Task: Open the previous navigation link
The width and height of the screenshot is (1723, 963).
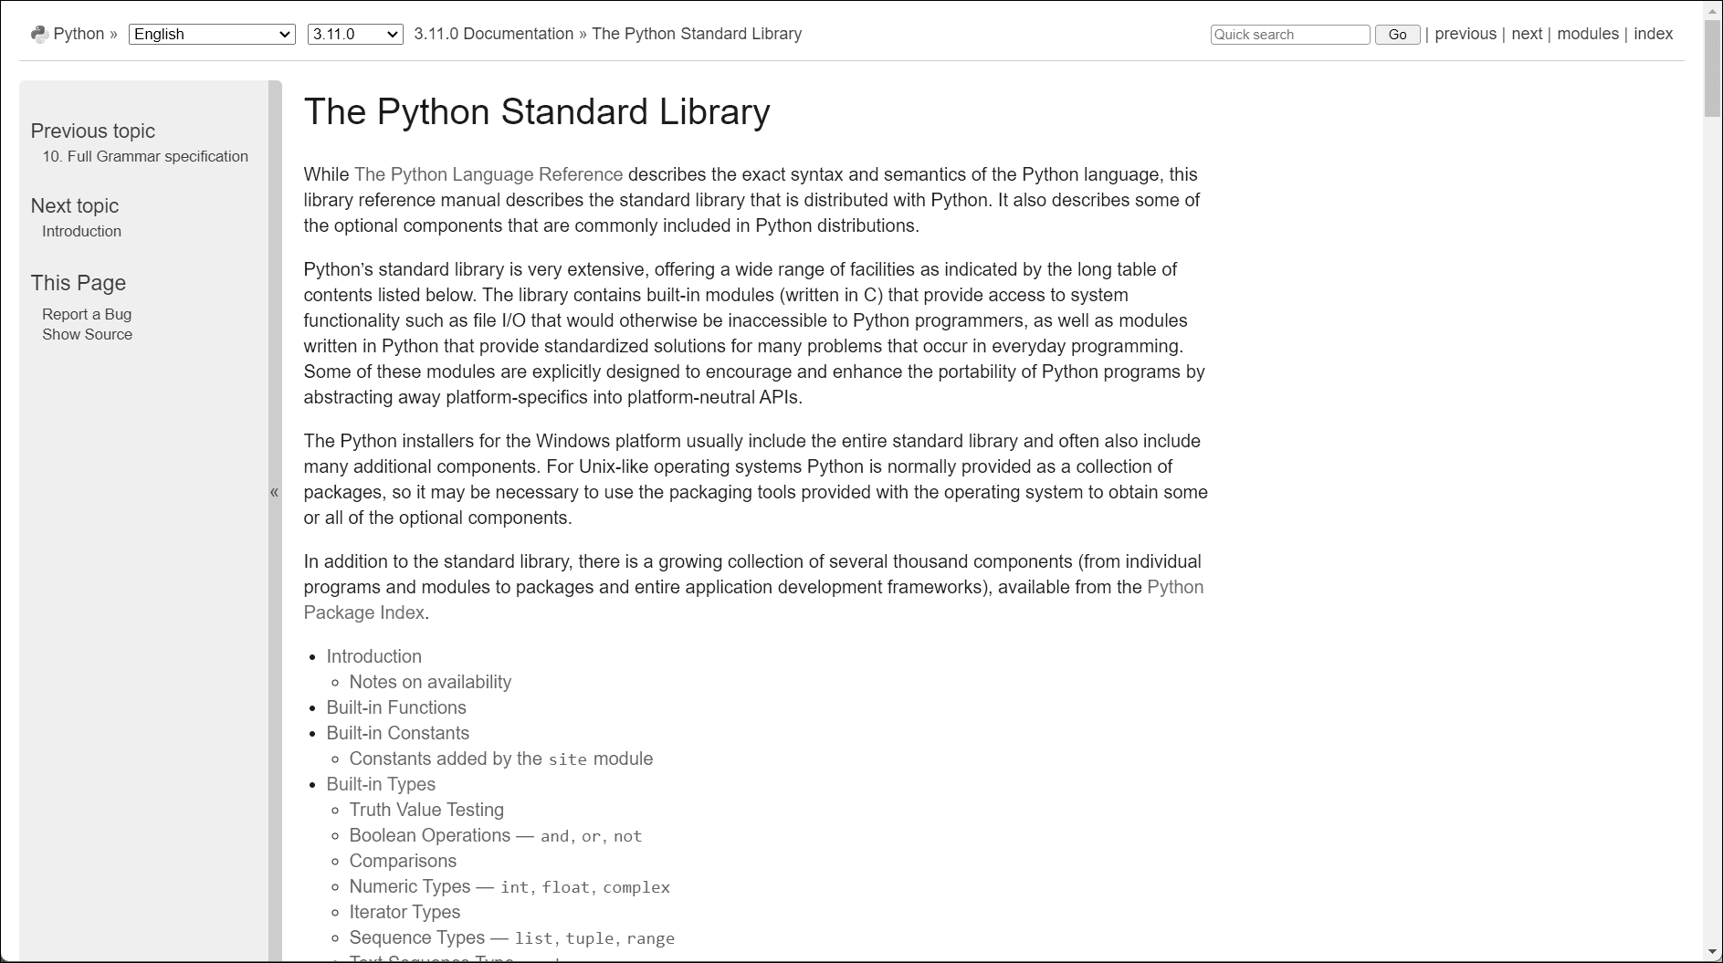Action: coord(1465,33)
